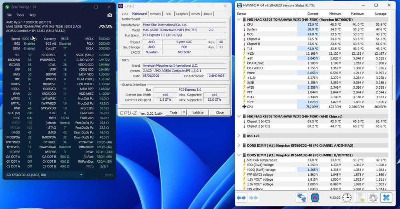Open ZenTimings Tools menu
Image resolution: width=400 pixels, height=209 pixels.
(x=20, y=15)
